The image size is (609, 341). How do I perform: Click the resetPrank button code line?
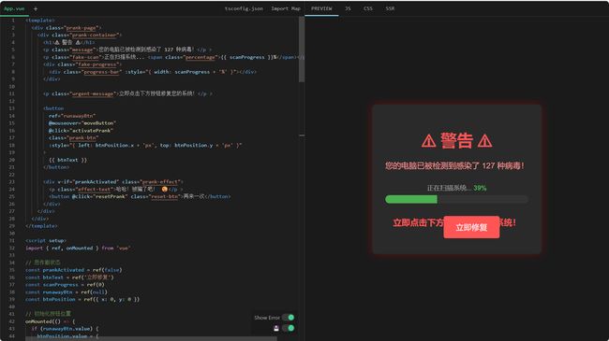(x=140, y=196)
